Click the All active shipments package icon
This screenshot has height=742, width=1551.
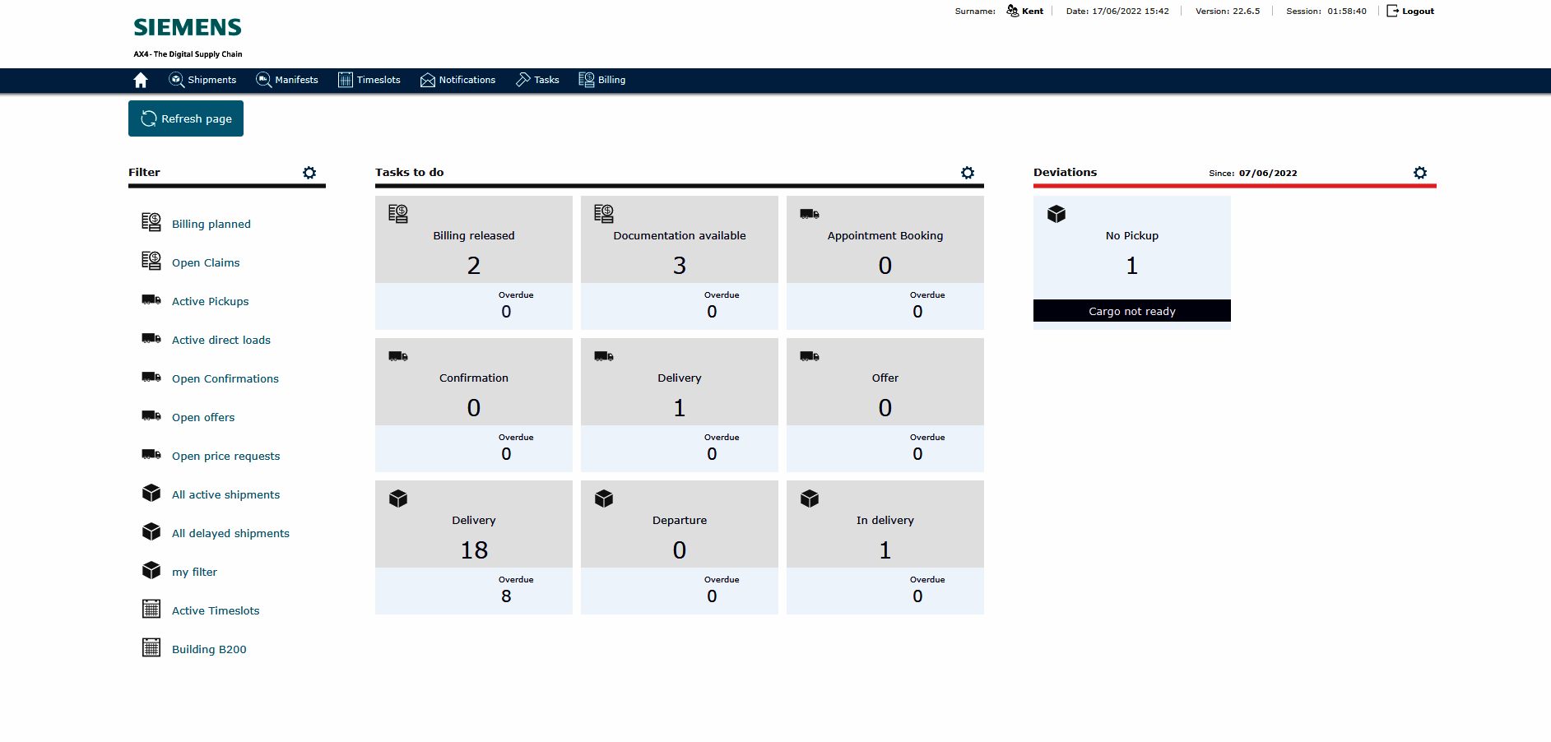(151, 492)
